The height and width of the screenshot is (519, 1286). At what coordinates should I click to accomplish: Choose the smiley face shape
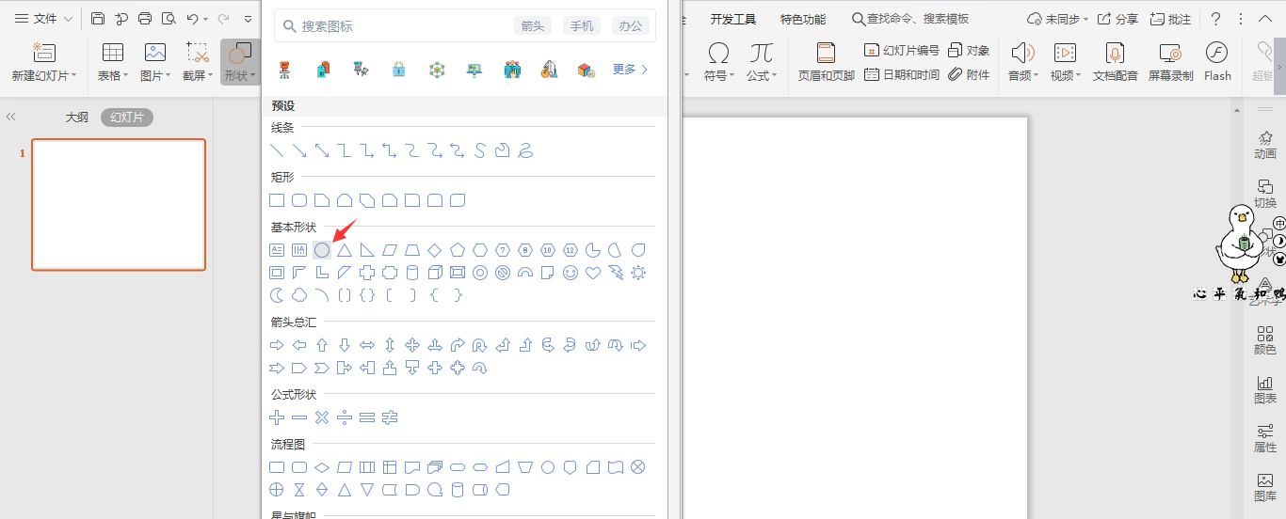click(571, 273)
